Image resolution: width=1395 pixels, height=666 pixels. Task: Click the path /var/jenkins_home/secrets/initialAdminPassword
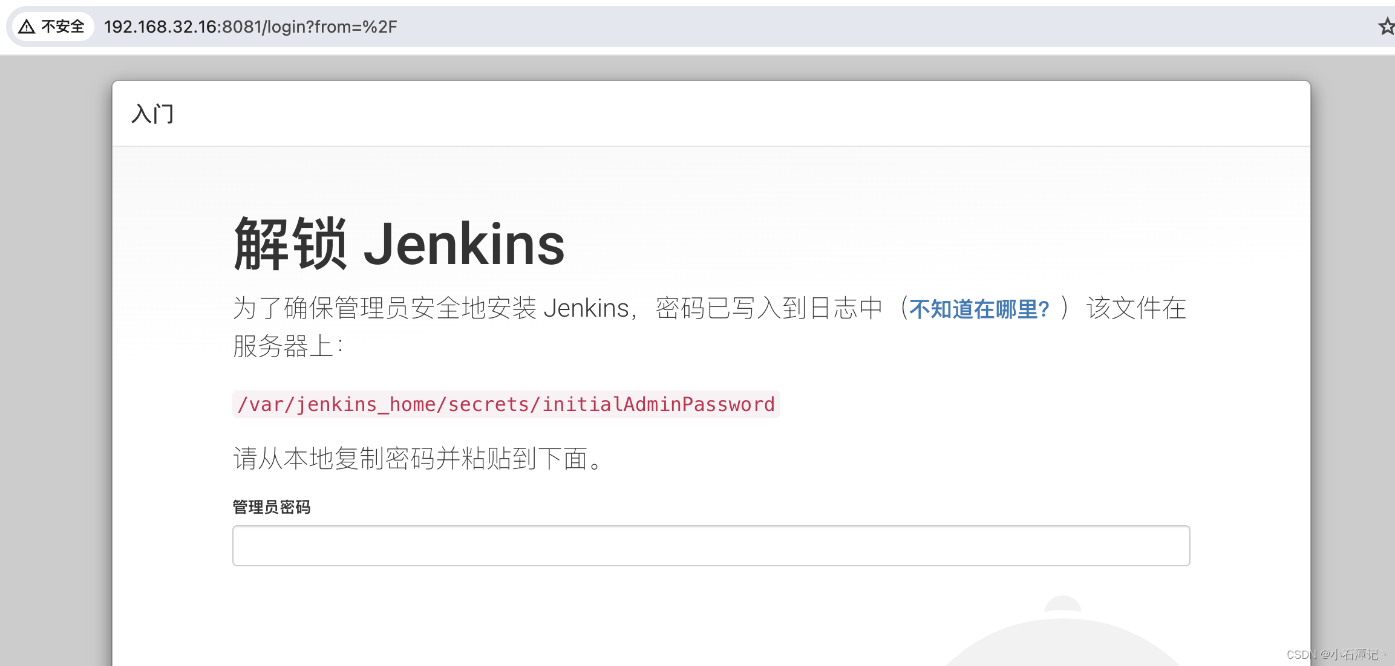(506, 404)
